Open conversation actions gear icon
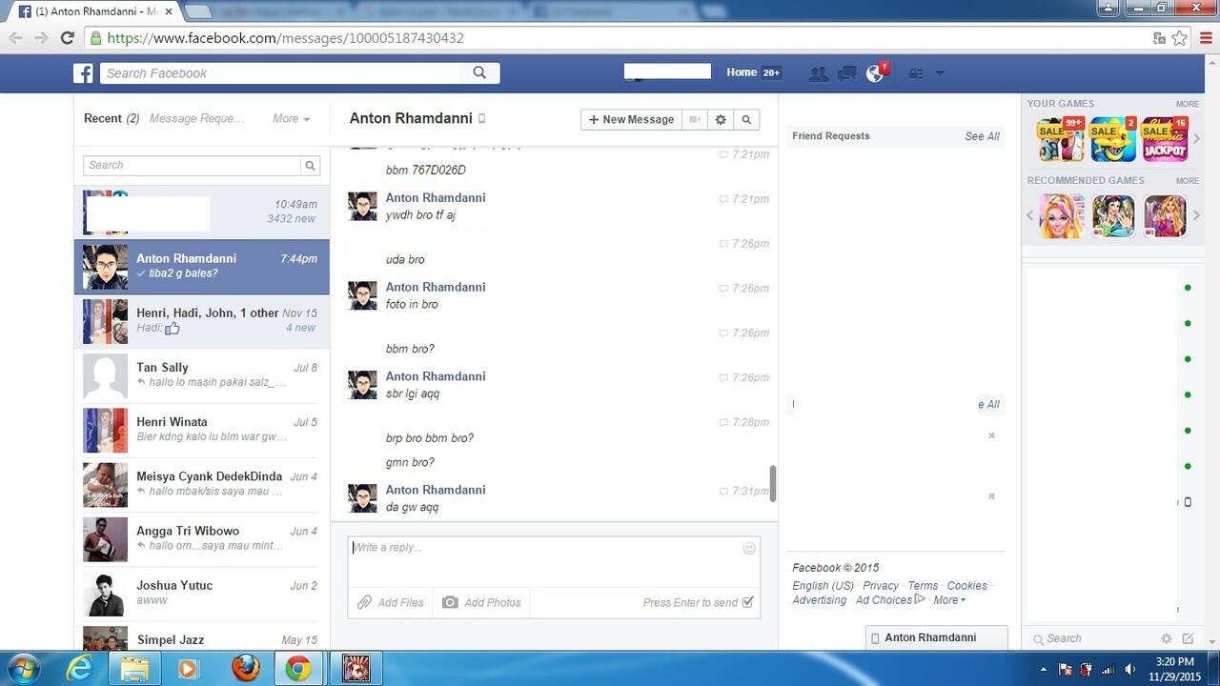1220x686 pixels. click(x=721, y=119)
